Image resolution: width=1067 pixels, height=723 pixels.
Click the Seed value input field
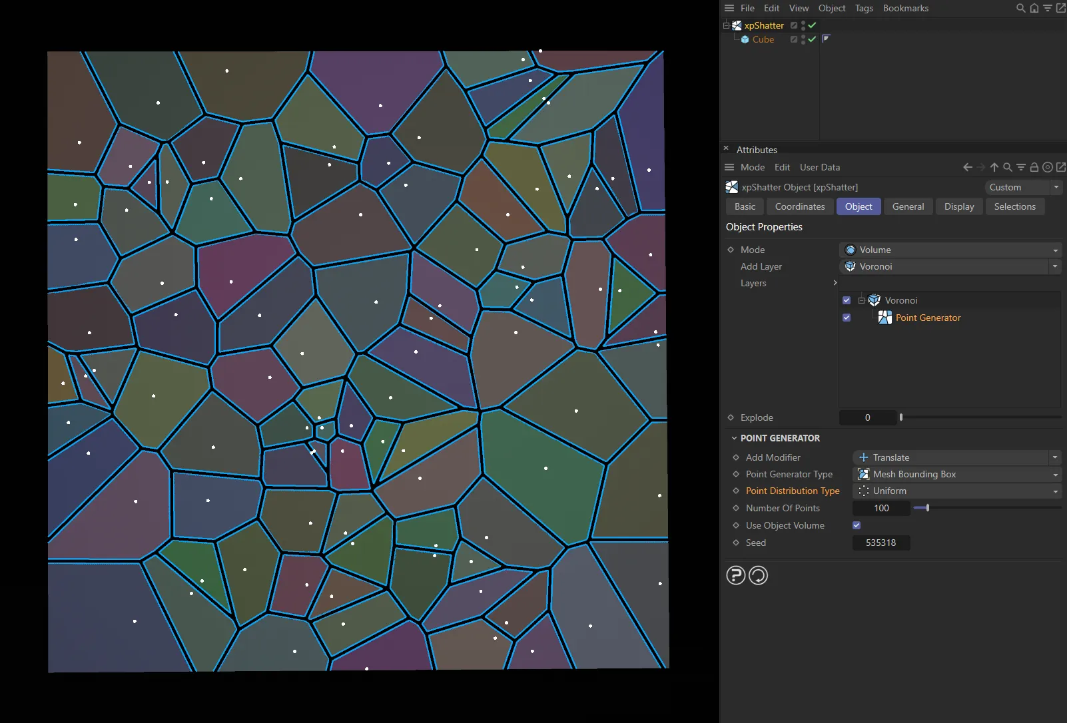(x=881, y=543)
